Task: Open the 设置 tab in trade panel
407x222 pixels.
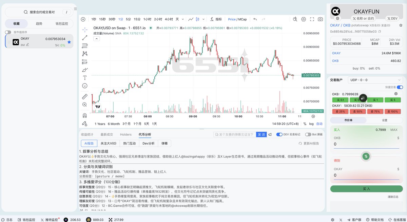Action: pos(385,120)
